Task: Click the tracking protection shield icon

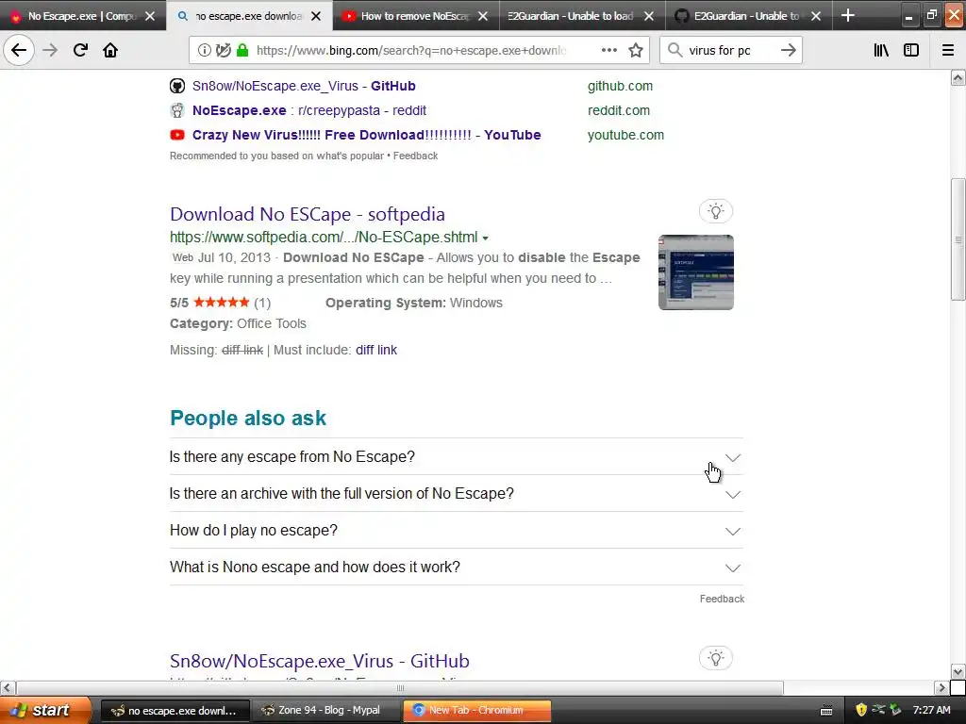Action: [x=224, y=51]
